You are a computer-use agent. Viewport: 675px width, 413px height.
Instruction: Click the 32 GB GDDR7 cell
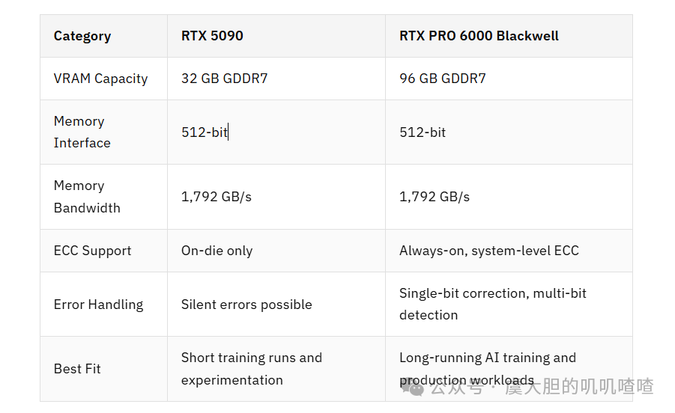click(x=276, y=79)
